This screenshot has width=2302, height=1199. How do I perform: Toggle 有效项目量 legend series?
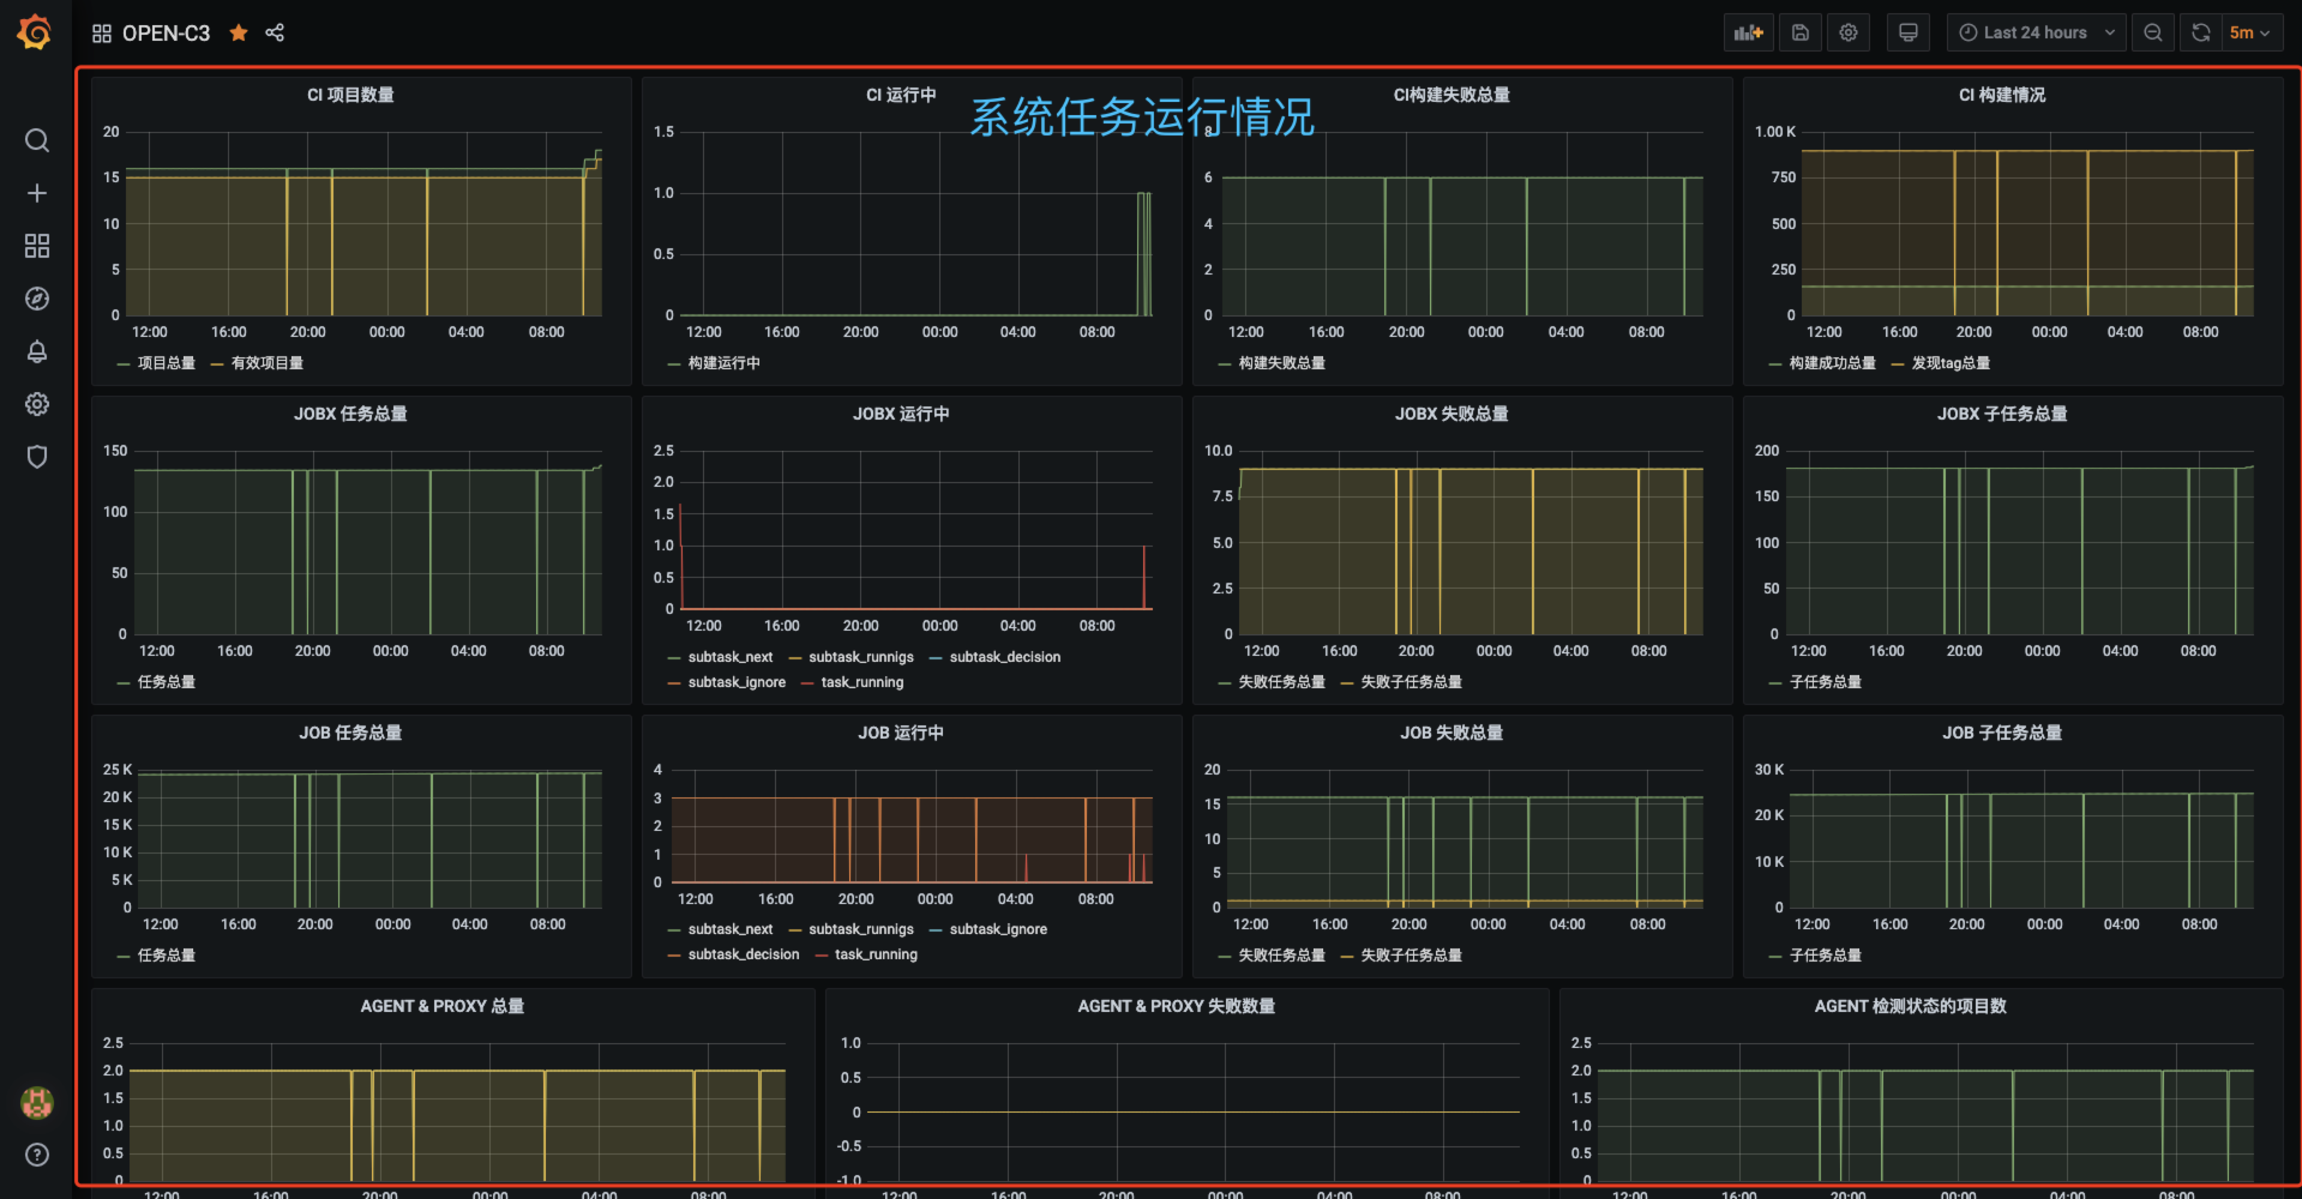pos(267,363)
